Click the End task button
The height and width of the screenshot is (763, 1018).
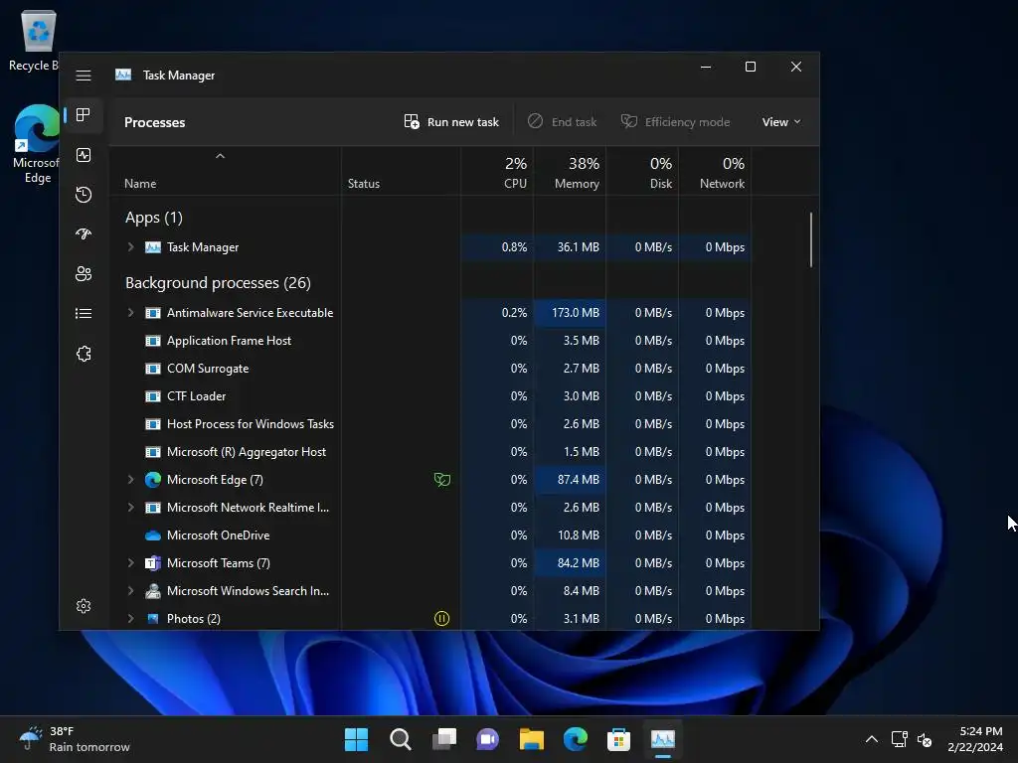[562, 122]
